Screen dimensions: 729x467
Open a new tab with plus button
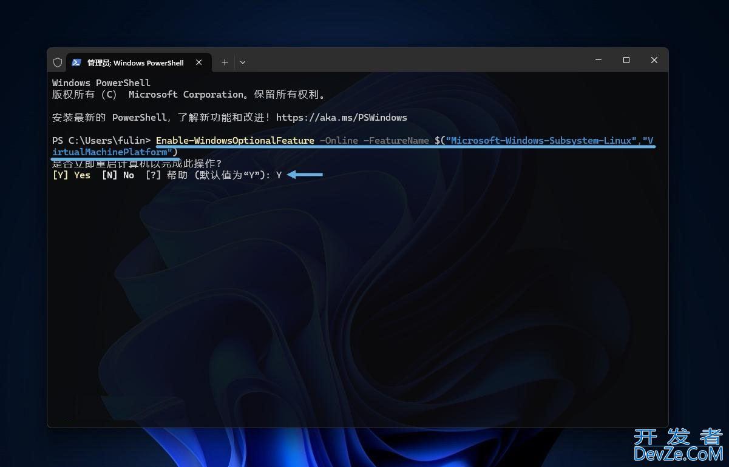click(x=225, y=62)
